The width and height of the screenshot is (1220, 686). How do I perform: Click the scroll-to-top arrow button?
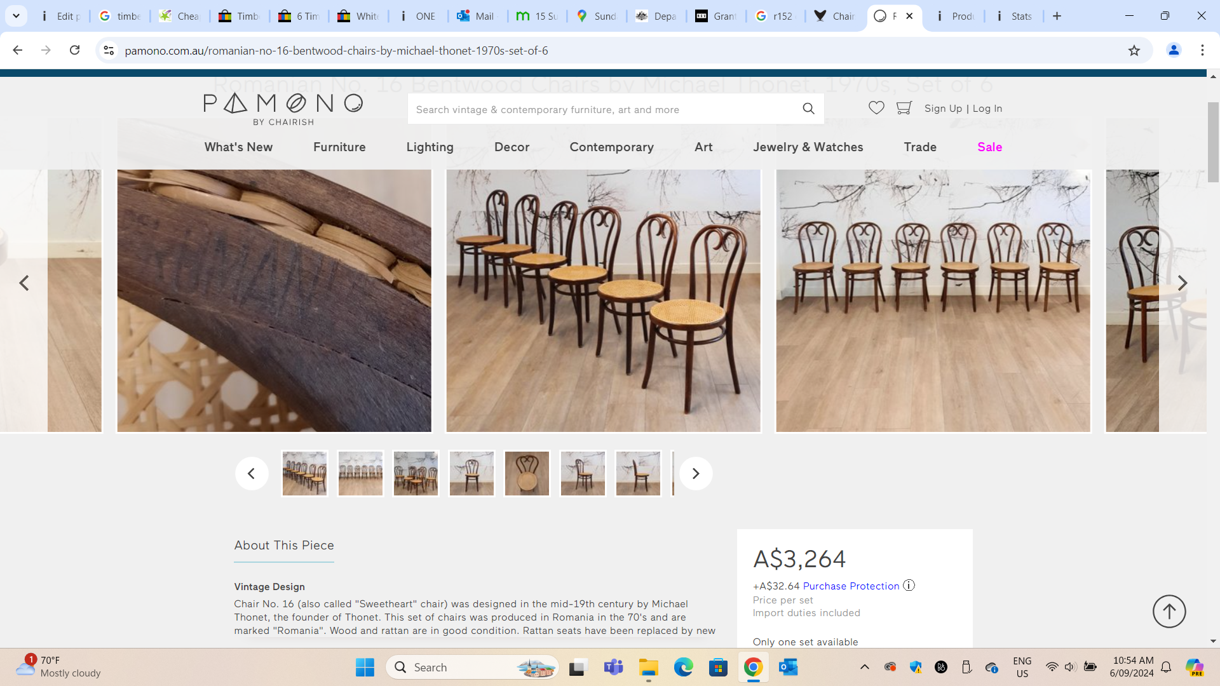click(x=1169, y=612)
